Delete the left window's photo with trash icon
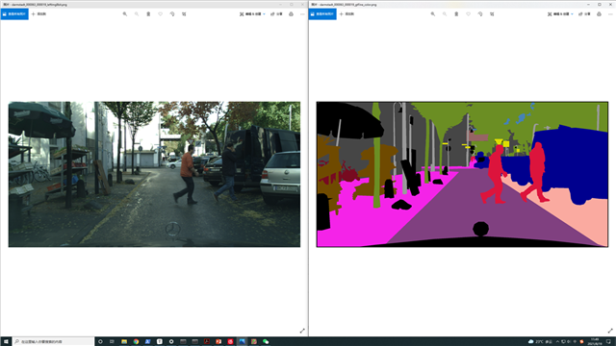The width and height of the screenshot is (616, 346). 148,14
